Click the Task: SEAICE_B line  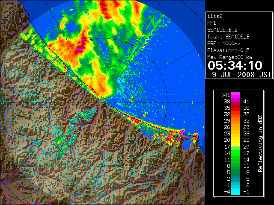pos(228,37)
